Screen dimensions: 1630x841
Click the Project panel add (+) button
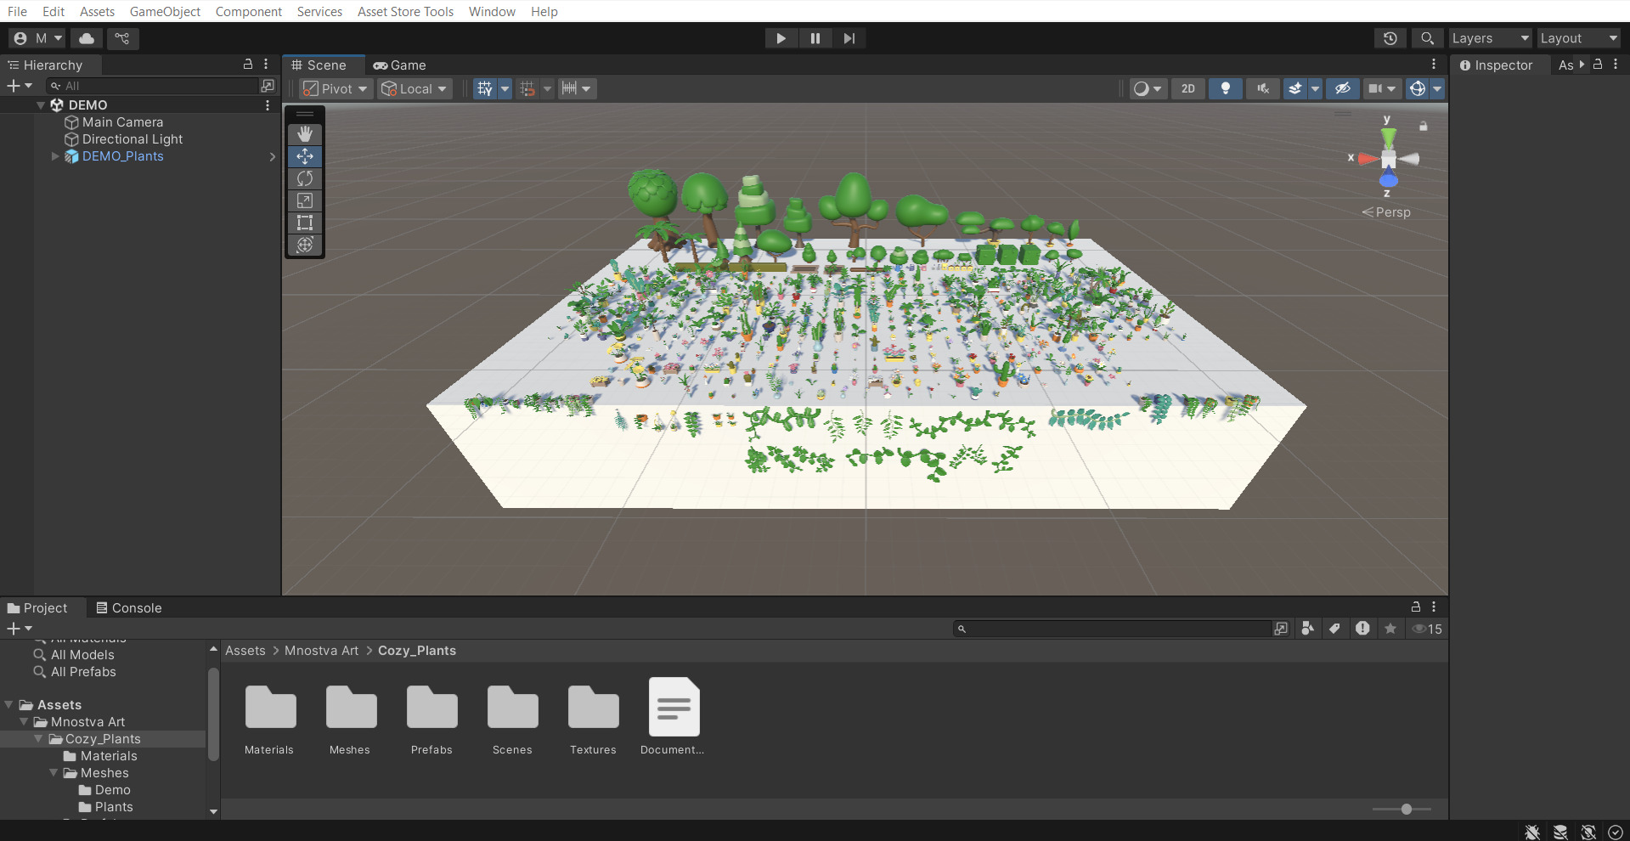(x=19, y=629)
